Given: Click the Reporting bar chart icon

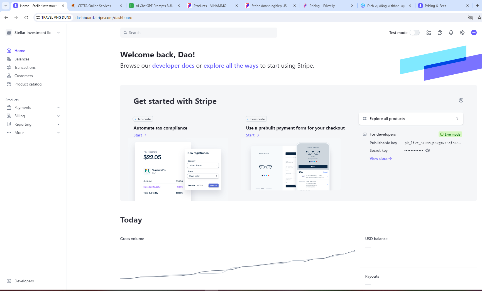Looking at the screenshot, I should point(9,124).
